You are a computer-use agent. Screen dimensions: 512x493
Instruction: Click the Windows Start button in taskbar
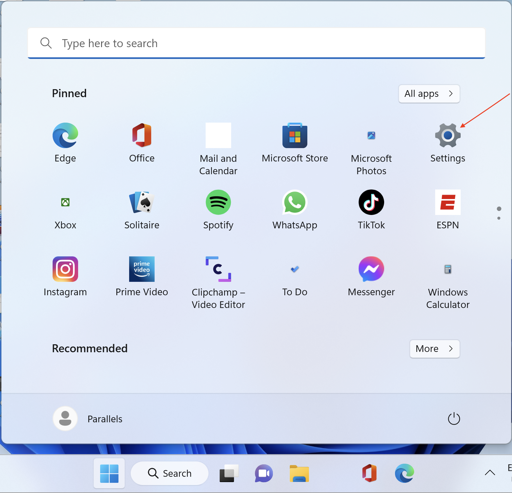(x=109, y=473)
